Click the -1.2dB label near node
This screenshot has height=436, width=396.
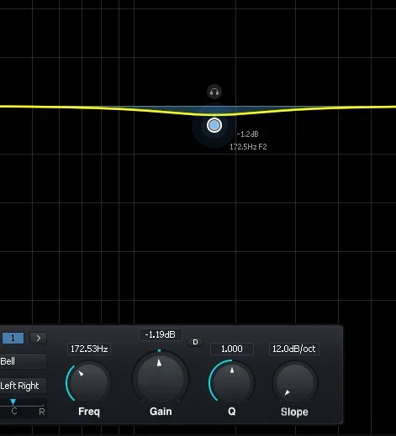247,134
